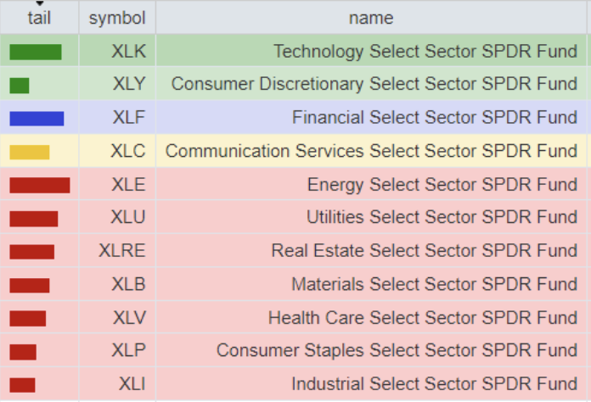The image size is (591, 402).
Task: Click the green tail bar for XLK
Action: tap(36, 52)
